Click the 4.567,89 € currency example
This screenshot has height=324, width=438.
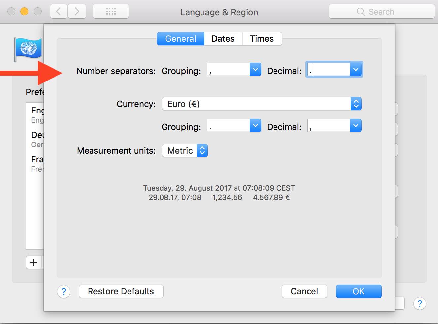click(x=272, y=198)
